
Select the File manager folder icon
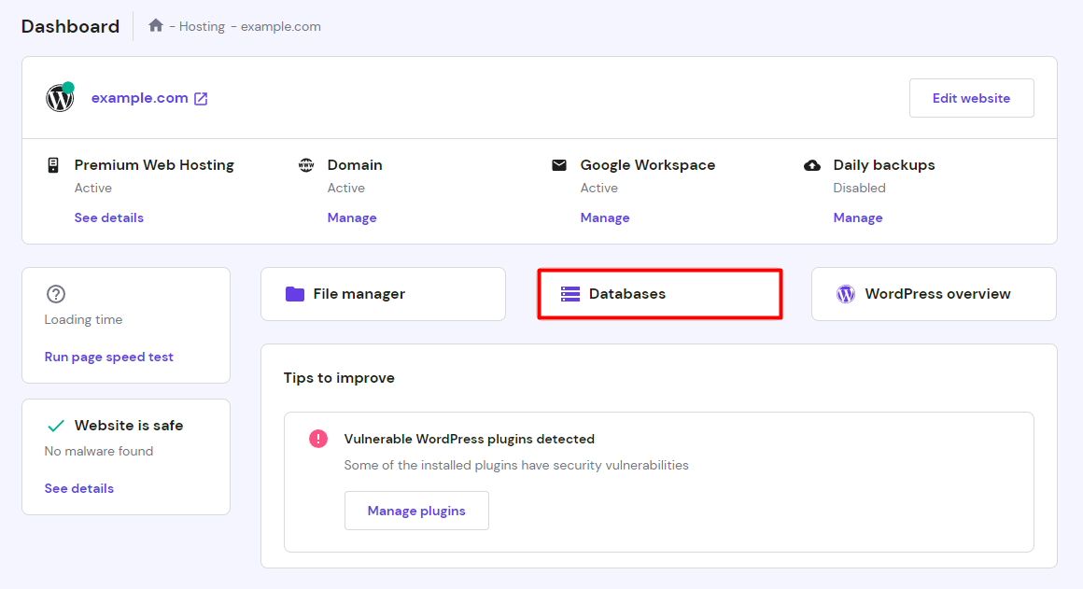click(293, 293)
